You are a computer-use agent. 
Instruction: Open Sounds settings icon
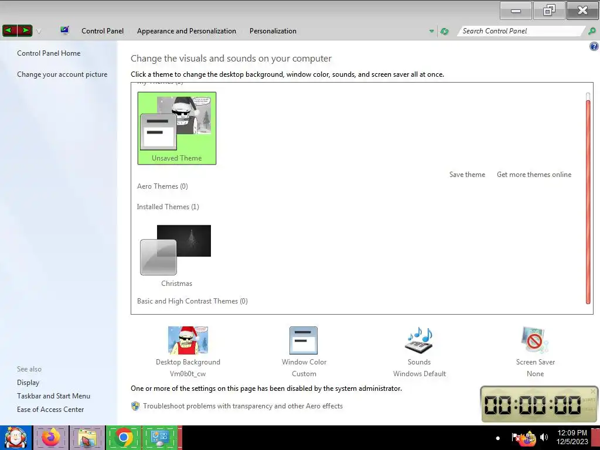pyautogui.click(x=419, y=340)
